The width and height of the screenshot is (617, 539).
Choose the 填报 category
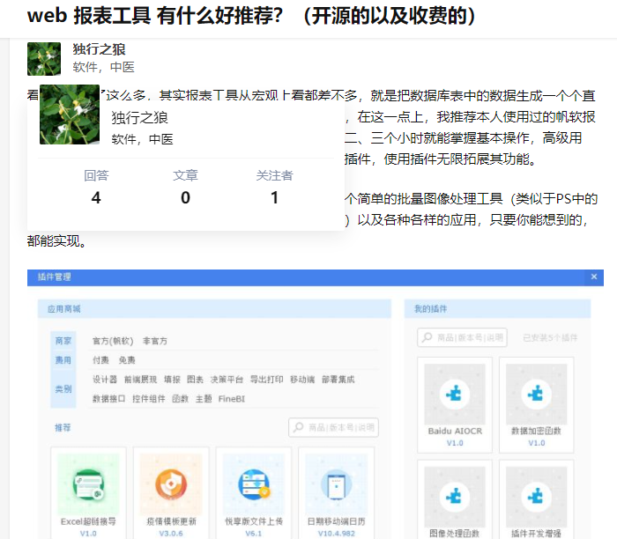(x=172, y=380)
